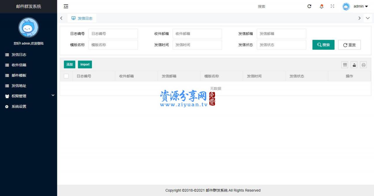Click the green 搜索 button
Screen dimensions: 374x196
click(x=323, y=45)
